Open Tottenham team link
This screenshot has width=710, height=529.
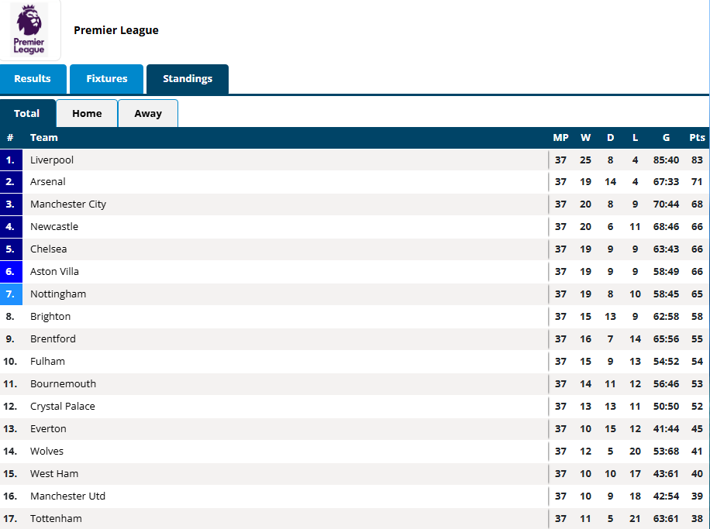(56, 519)
